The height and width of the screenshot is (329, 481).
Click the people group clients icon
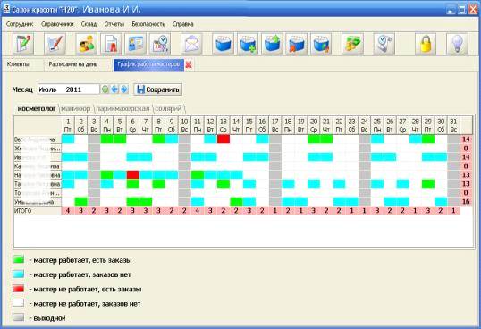point(87,44)
